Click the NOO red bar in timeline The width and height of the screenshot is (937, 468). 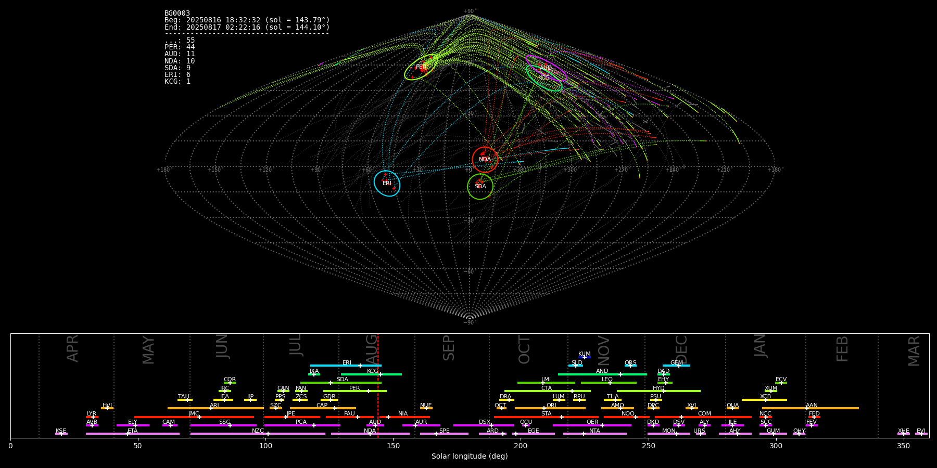(x=627, y=417)
